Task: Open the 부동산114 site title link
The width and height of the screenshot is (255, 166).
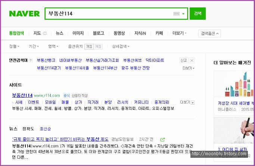Action: pos(22,95)
